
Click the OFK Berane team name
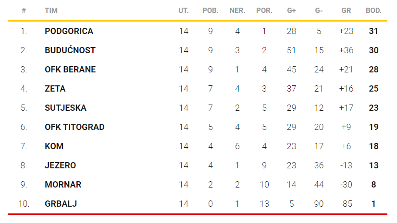70,70
